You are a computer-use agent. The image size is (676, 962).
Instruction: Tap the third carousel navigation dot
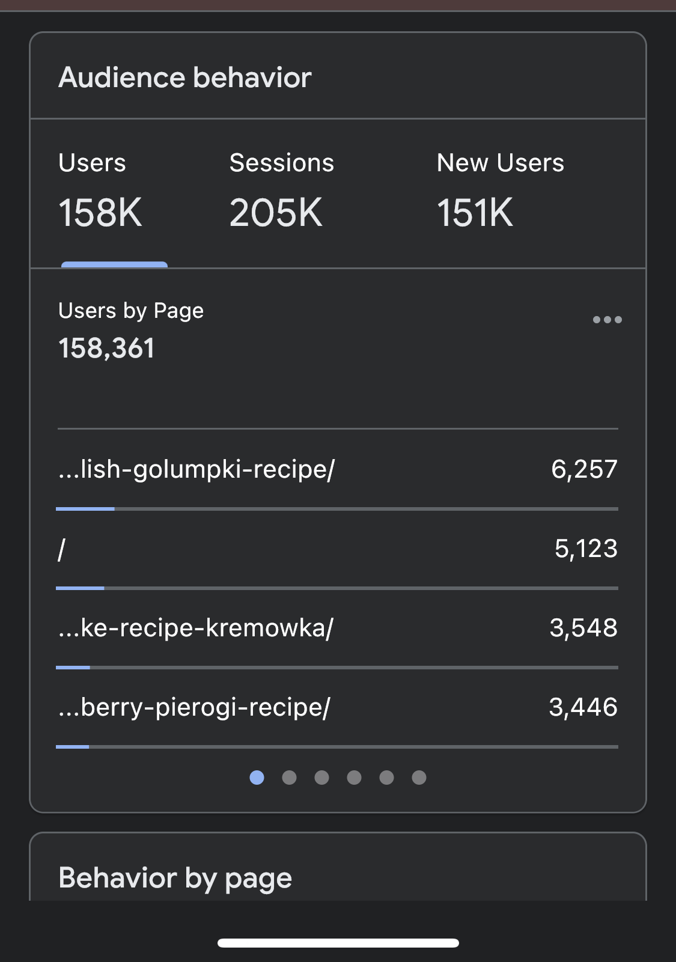click(321, 778)
